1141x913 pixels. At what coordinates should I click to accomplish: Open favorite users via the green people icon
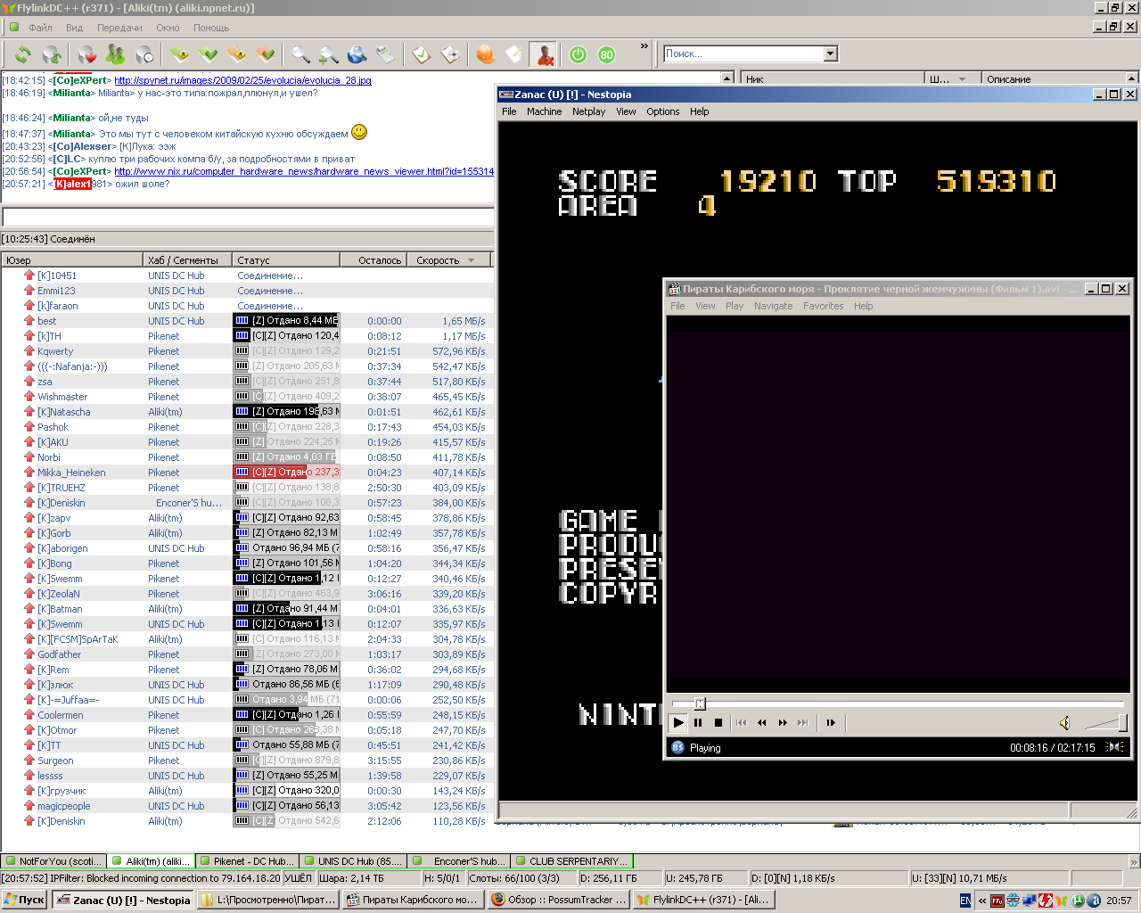point(116,55)
